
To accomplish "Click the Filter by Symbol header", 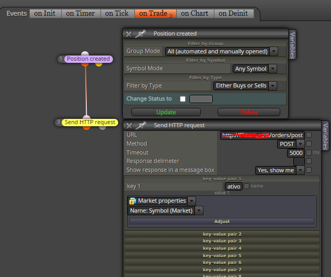I will click(x=205, y=60).
